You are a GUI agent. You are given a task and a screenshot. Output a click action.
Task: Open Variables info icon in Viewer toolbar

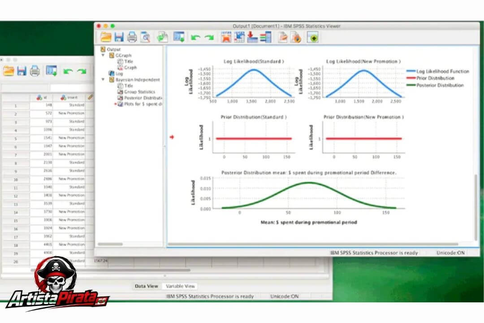coord(265,37)
